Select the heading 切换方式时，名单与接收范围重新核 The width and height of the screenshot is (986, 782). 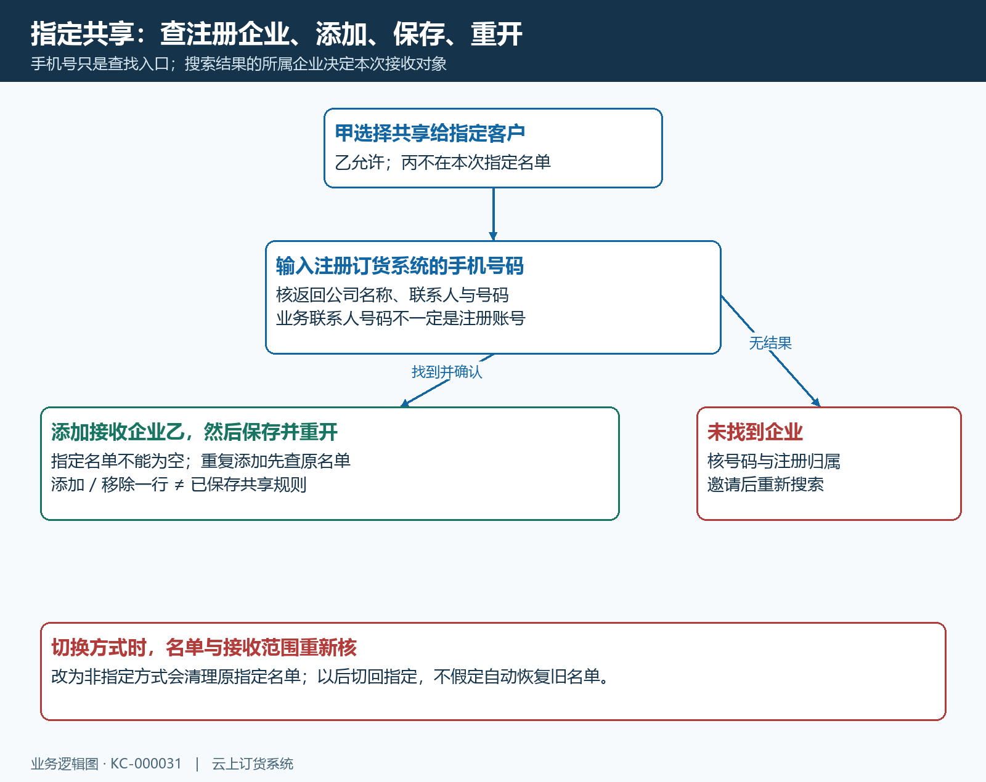click(x=204, y=648)
